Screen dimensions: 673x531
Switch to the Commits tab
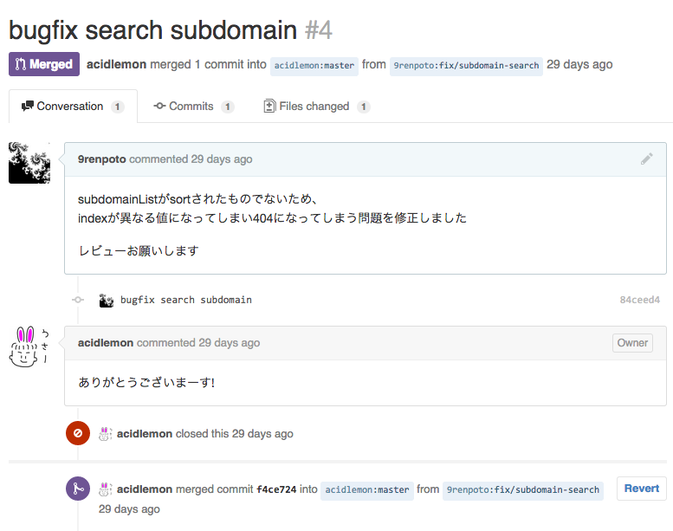tap(194, 106)
